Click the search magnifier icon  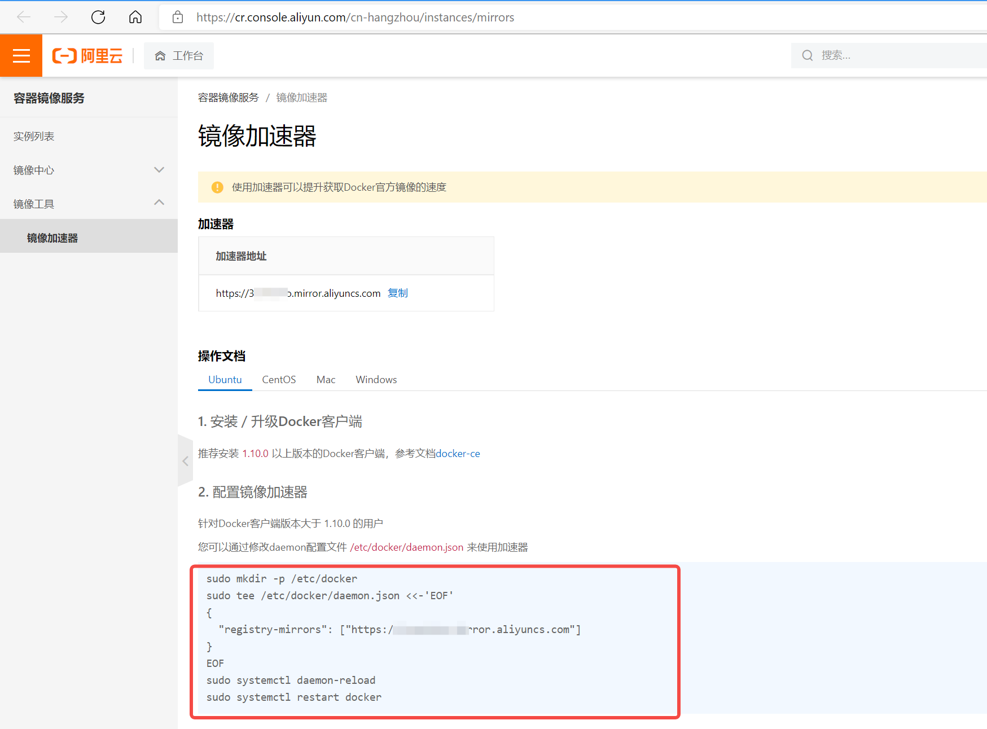tap(808, 55)
